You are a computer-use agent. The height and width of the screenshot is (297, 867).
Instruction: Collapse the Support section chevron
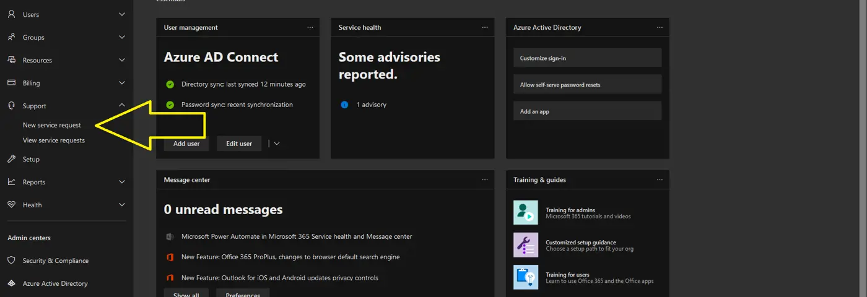pyautogui.click(x=122, y=106)
